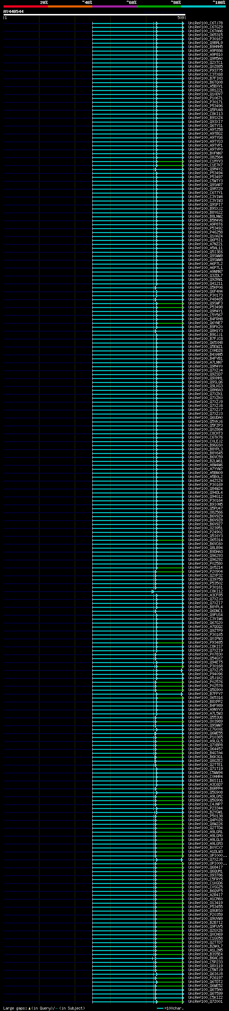This screenshot has height=1011, width=229.
Task: Choose entry UniRef100_B6V9Z8
Action: (x=205, y=520)
